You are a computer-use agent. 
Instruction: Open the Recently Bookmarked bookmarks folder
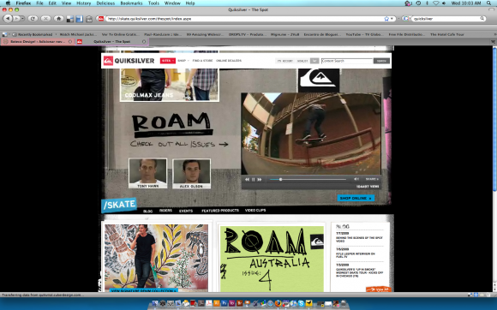pyautogui.click(x=34, y=34)
